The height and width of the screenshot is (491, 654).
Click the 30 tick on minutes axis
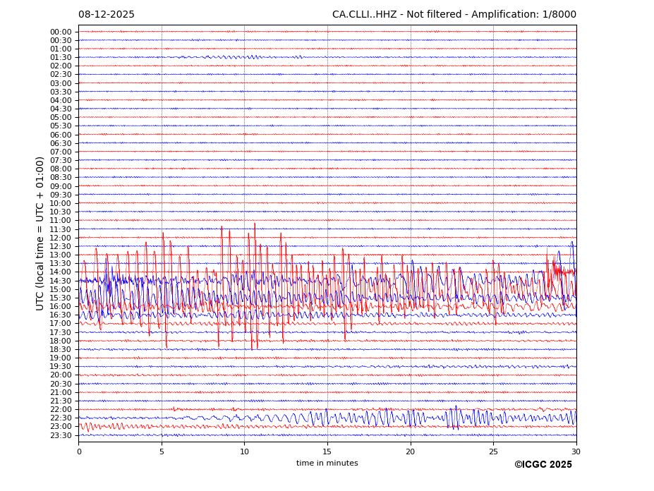coord(576,451)
